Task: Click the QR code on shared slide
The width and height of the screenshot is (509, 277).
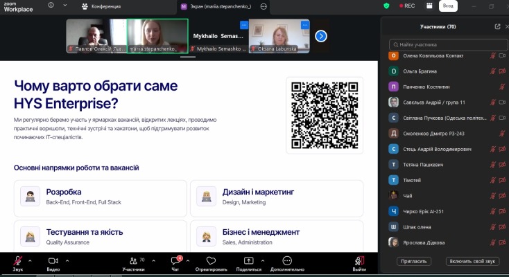Action: pos(325,115)
